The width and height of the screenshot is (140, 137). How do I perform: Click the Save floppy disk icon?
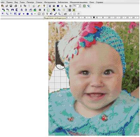(11, 6)
